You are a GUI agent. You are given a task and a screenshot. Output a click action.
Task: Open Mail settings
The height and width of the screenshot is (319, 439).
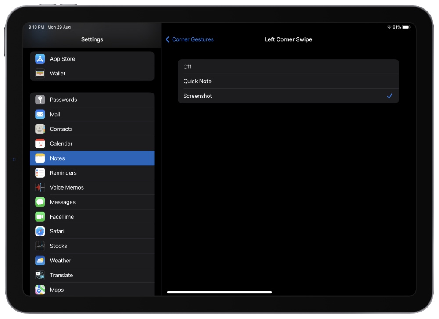[92, 115]
